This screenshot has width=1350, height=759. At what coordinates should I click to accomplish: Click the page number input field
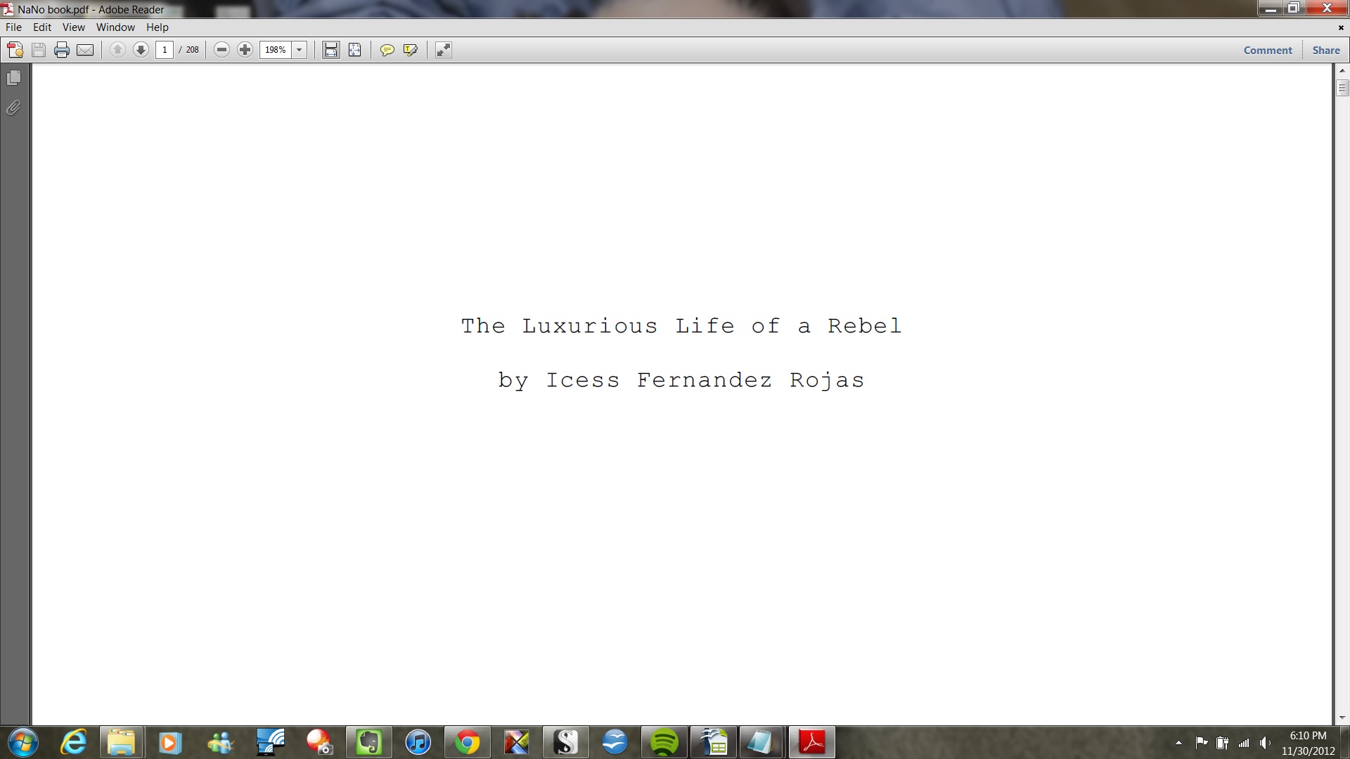click(165, 50)
